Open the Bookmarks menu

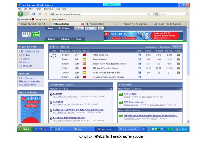[x=48, y=9]
